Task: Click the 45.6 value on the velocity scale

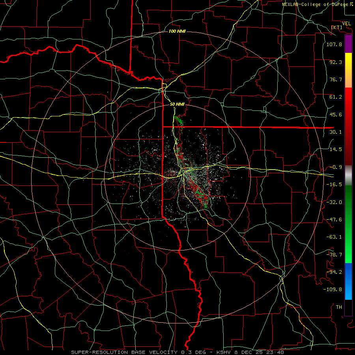Action: (x=336, y=114)
